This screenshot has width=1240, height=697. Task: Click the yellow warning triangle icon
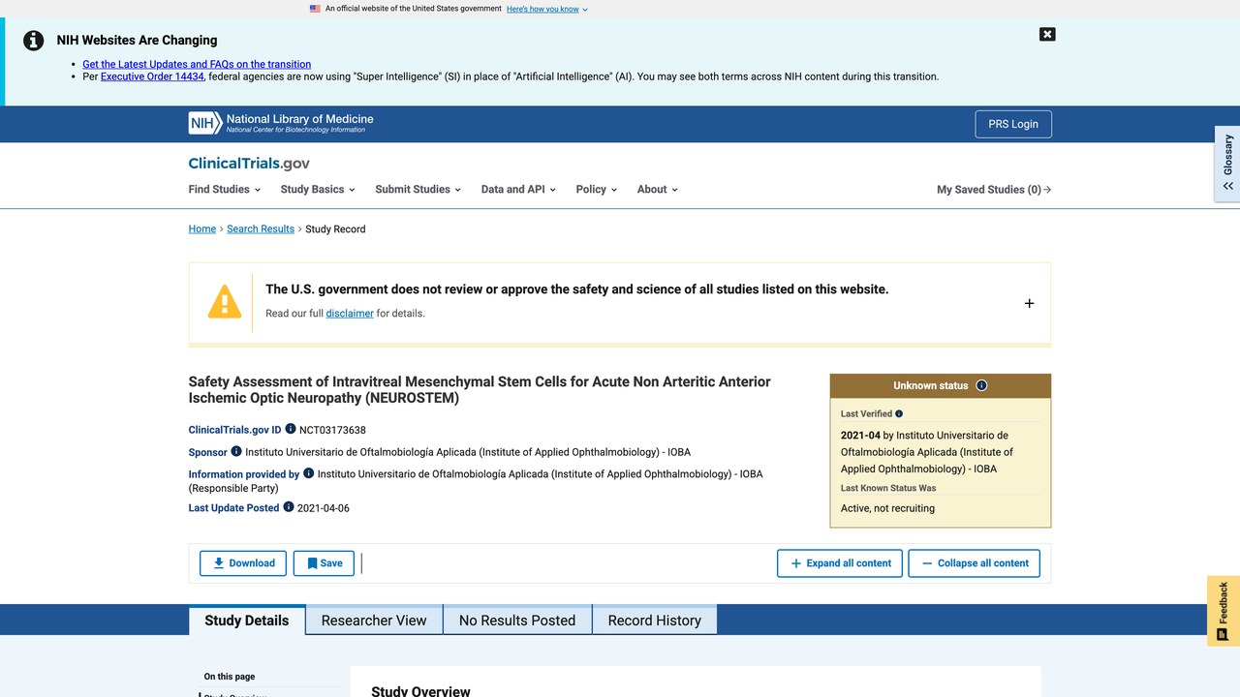[225, 302]
